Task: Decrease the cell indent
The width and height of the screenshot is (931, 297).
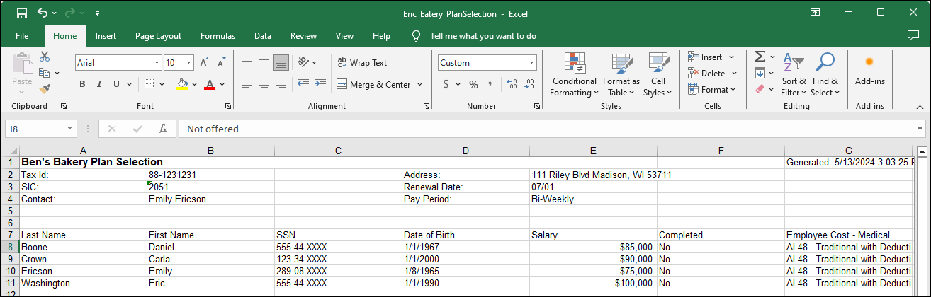Action: tap(303, 84)
